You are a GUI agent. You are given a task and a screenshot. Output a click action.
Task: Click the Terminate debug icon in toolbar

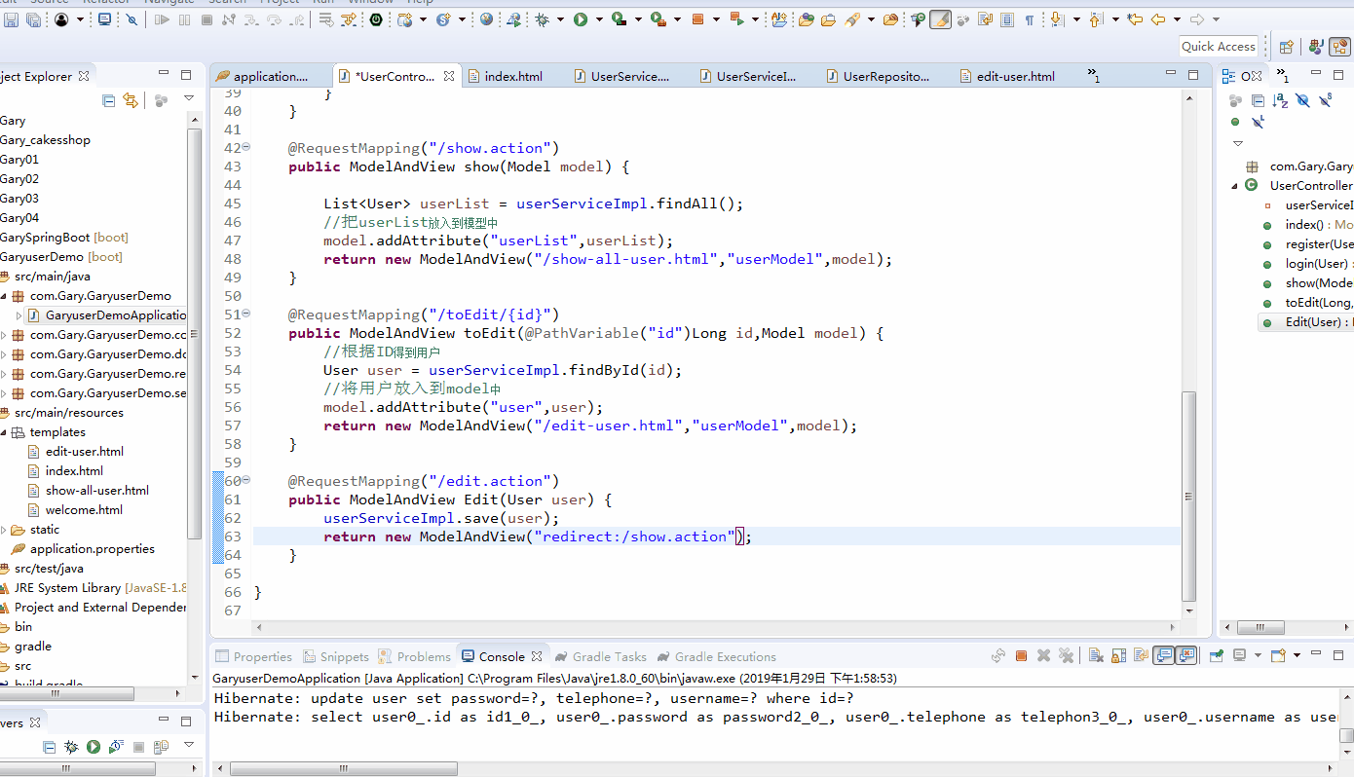point(207,19)
